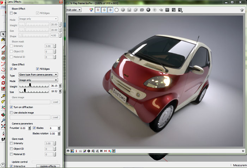Disable the Glare Effect On checkbox

pyautogui.click(x=11, y=69)
